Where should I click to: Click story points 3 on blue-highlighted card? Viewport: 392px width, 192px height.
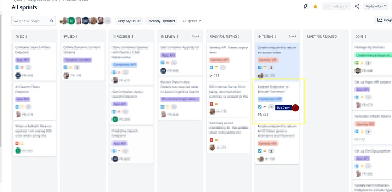click(x=271, y=68)
